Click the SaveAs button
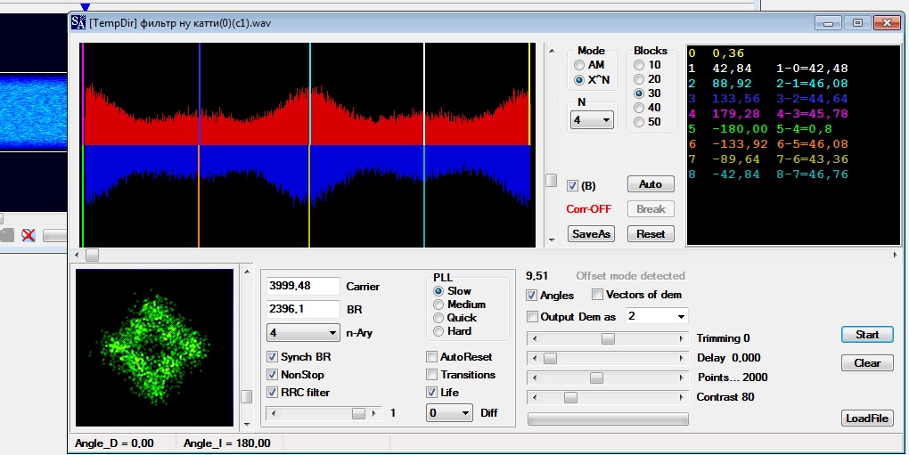 coord(591,234)
